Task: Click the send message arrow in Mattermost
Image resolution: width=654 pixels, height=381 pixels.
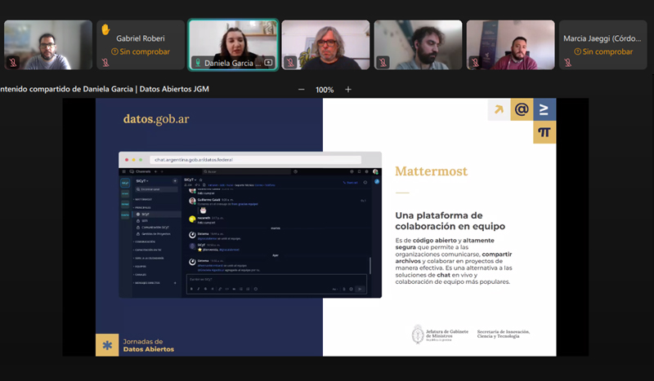Action: point(360,289)
